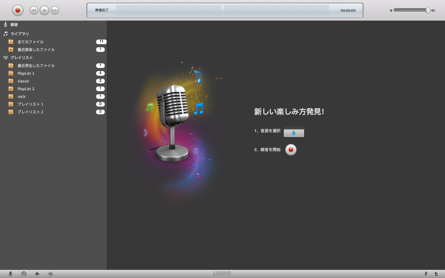Skip ahead using the fast-forward button
This screenshot has width=445, height=278.
[x=55, y=10]
